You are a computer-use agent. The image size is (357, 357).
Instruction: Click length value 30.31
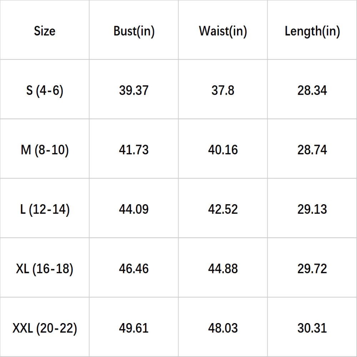pos(312,328)
